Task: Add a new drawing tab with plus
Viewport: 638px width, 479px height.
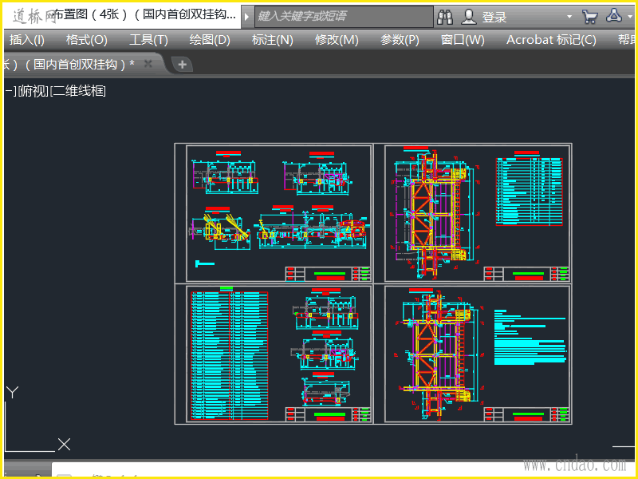Action: pos(182,65)
